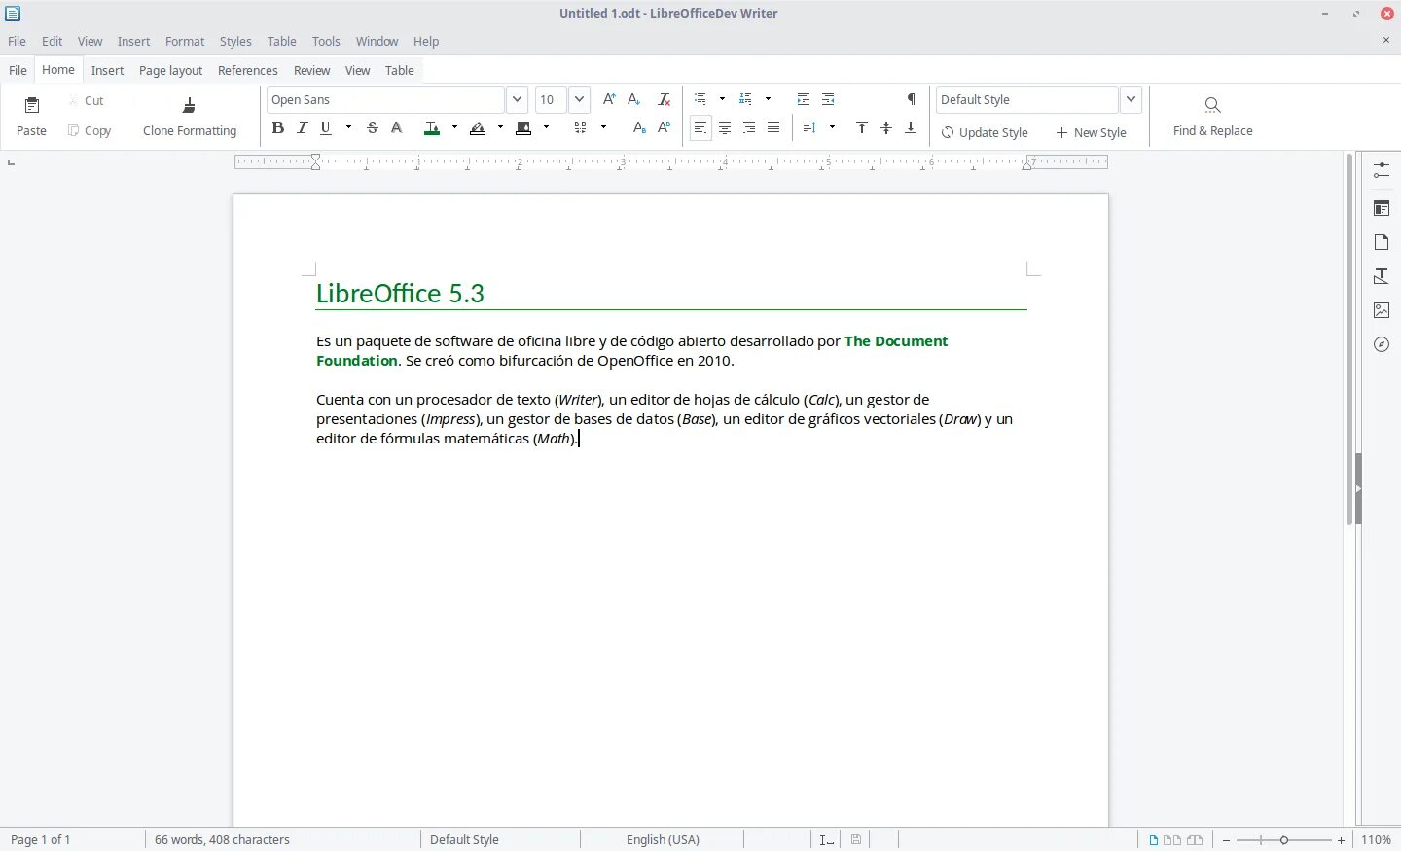This screenshot has width=1401, height=851.
Task: Toggle formatting marks pilcrow
Action: pos(912,99)
